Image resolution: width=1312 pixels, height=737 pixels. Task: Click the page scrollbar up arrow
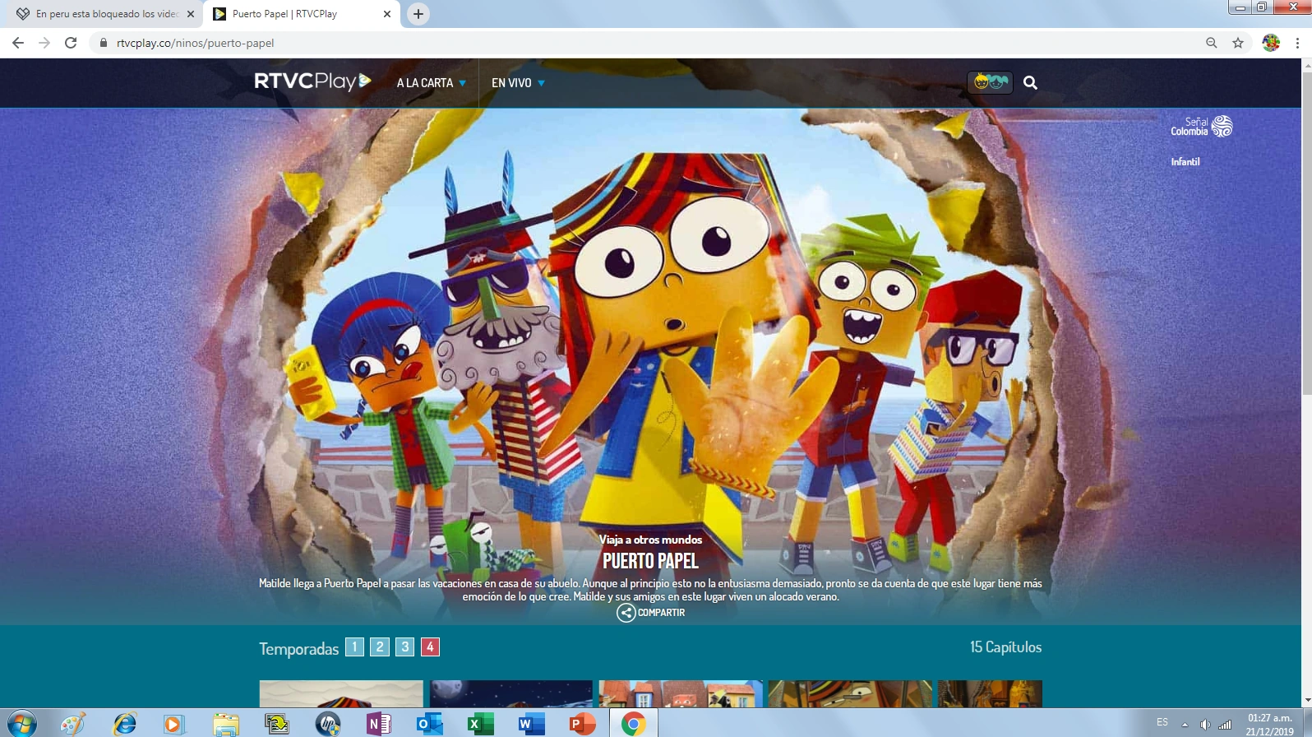pyautogui.click(x=1306, y=65)
